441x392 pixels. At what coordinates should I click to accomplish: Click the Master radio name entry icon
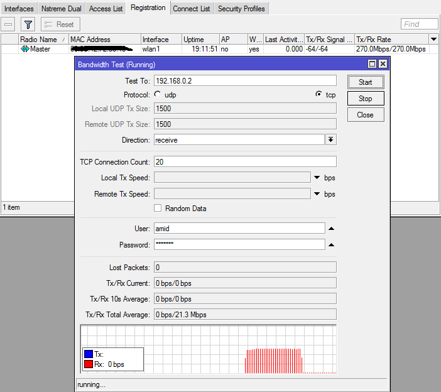(25, 49)
